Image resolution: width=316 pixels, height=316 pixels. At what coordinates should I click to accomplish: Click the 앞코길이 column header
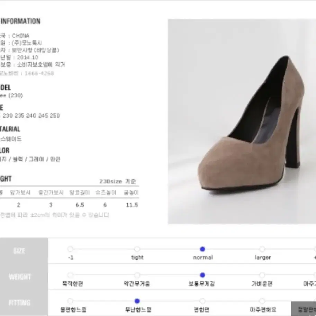[79, 192]
